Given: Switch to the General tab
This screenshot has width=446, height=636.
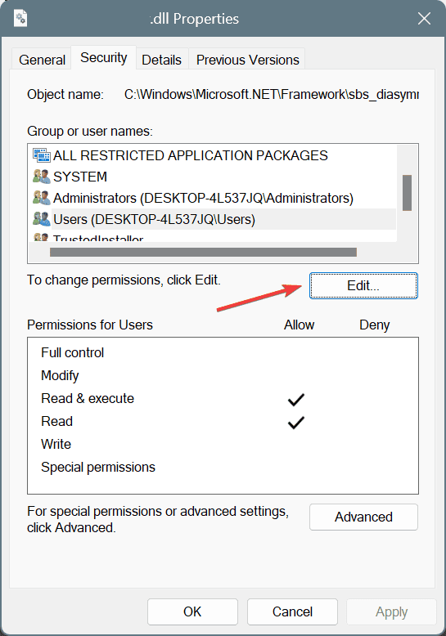Looking at the screenshot, I should [x=42, y=60].
